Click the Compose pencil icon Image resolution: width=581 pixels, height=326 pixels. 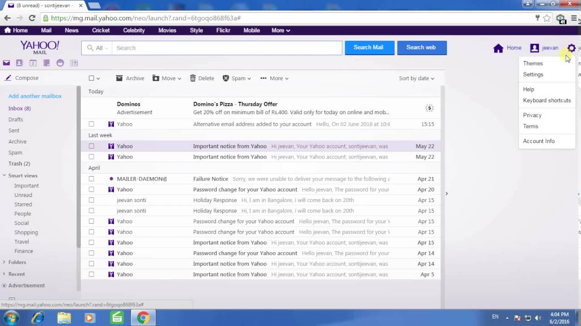[8, 78]
